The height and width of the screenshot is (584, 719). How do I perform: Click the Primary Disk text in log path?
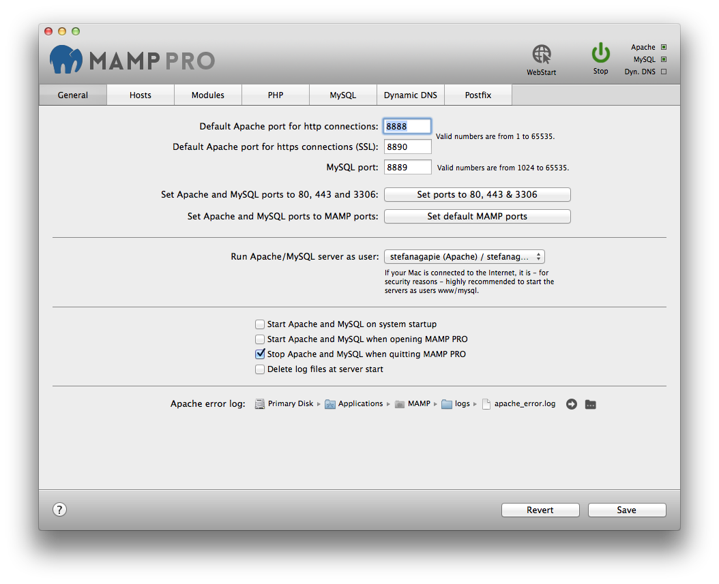[x=291, y=403]
